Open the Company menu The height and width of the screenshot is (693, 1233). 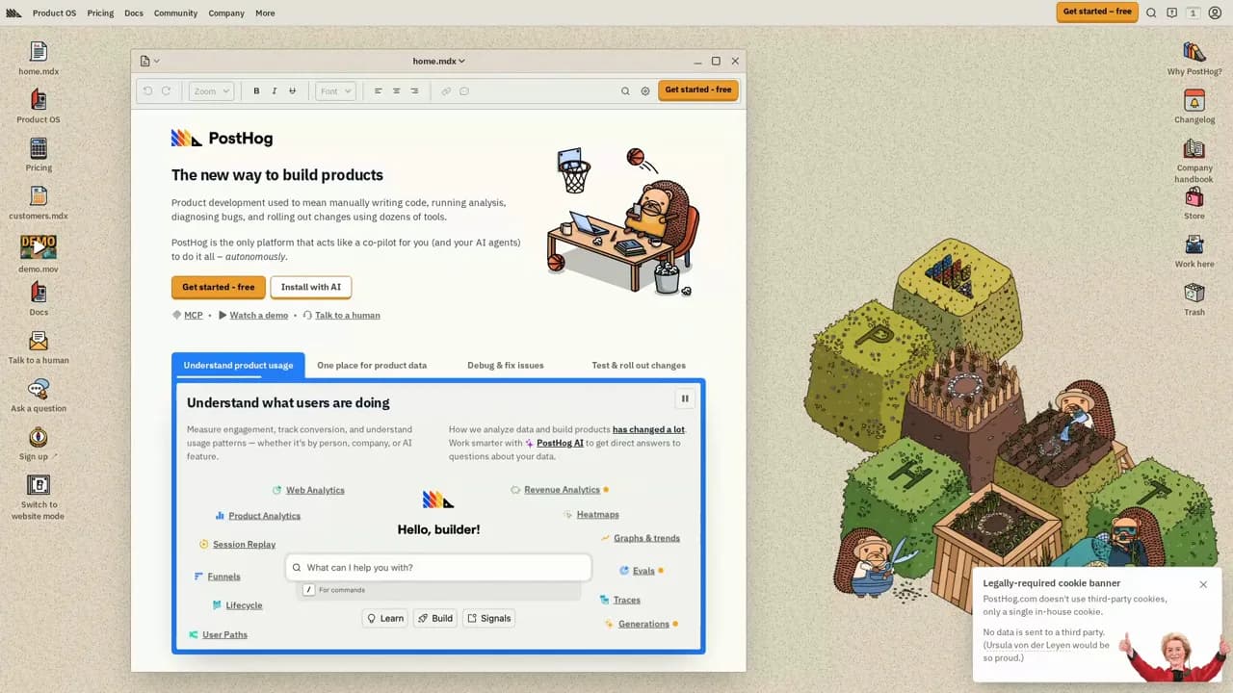tap(226, 13)
